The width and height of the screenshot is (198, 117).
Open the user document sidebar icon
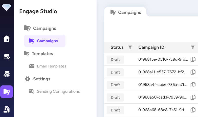(7, 109)
